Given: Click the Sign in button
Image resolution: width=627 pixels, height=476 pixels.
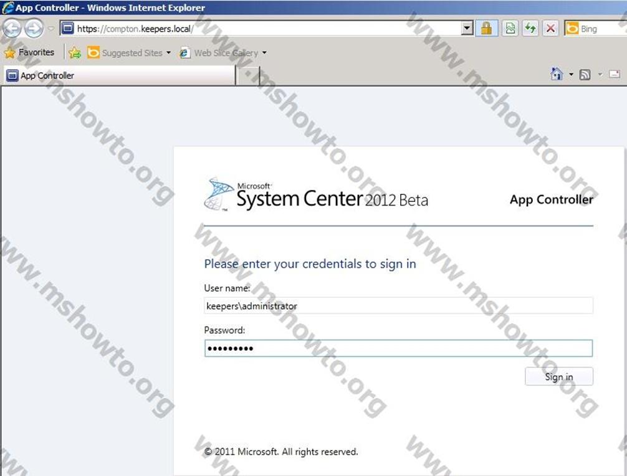Looking at the screenshot, I should pos(558,376).
